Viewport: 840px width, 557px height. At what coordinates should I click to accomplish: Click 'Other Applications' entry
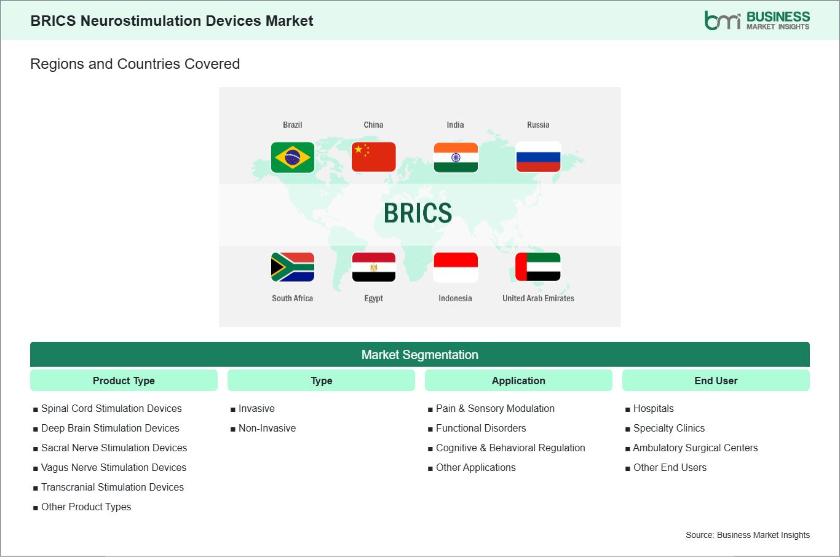pos(476,467)
